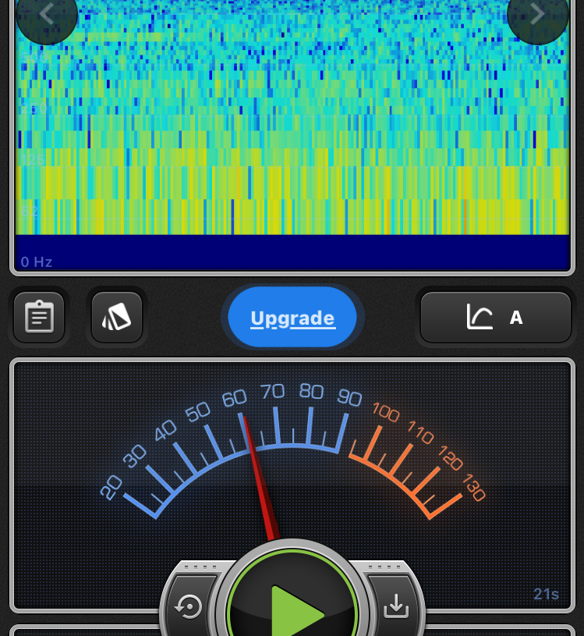
Task: Tap the 130 mark on the gauge
Action: click(x=473, y=488)
